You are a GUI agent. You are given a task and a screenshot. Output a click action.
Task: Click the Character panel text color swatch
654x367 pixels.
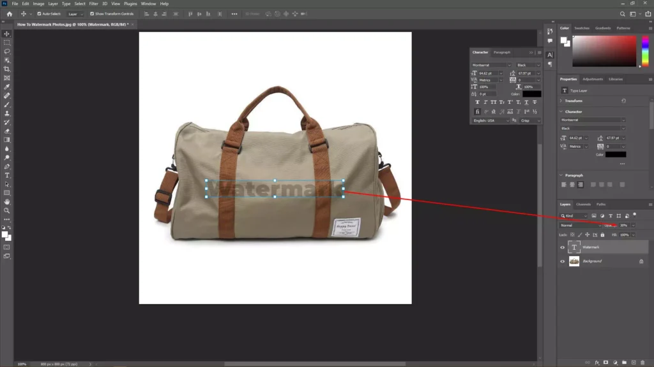point(532,94)
